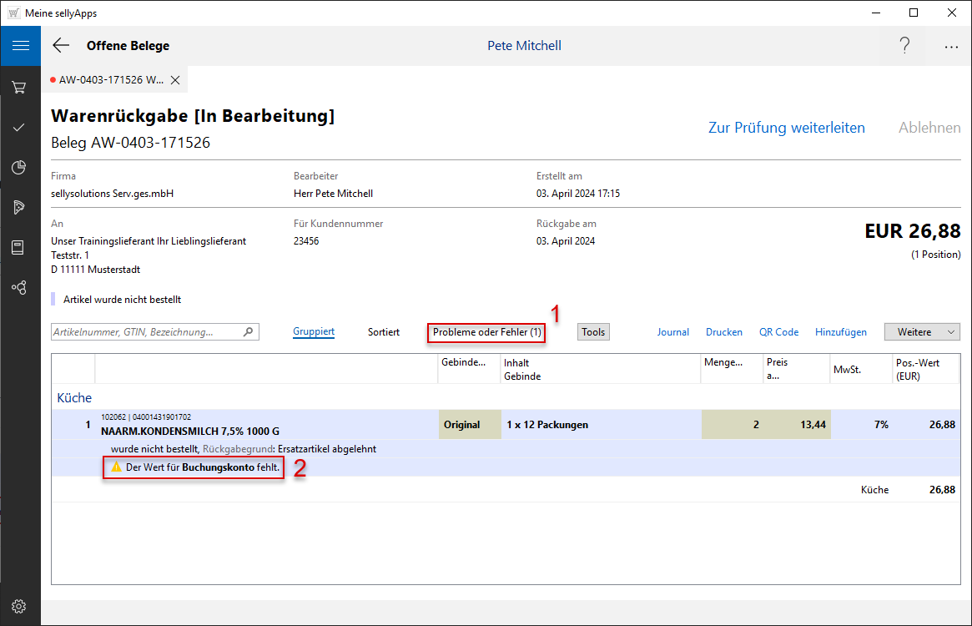This screenshot has width=972, height=626.
Task: Click Zur Prüfung weiterleiten link
Action: [786, 128]
